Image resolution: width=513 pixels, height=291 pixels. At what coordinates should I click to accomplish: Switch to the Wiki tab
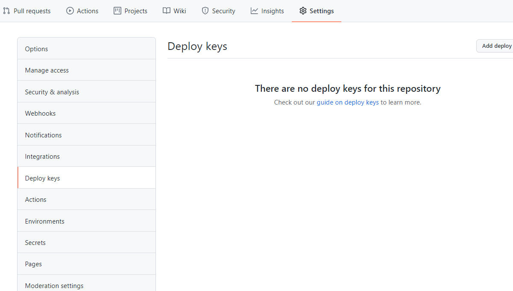(x=179, y=11)
